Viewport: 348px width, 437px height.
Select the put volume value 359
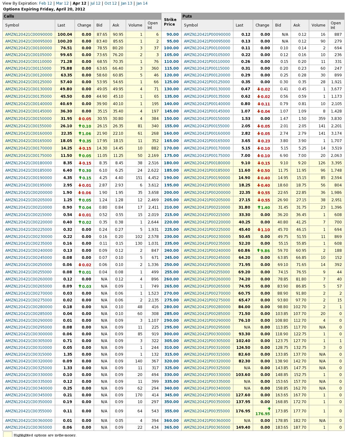322,119
